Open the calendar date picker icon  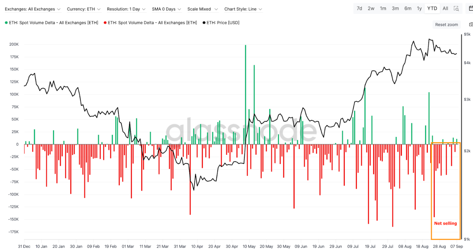click(470, 9)
